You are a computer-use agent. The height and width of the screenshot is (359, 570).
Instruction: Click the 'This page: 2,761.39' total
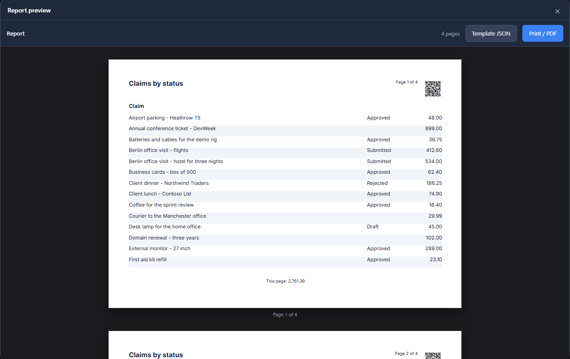point(285,281)
